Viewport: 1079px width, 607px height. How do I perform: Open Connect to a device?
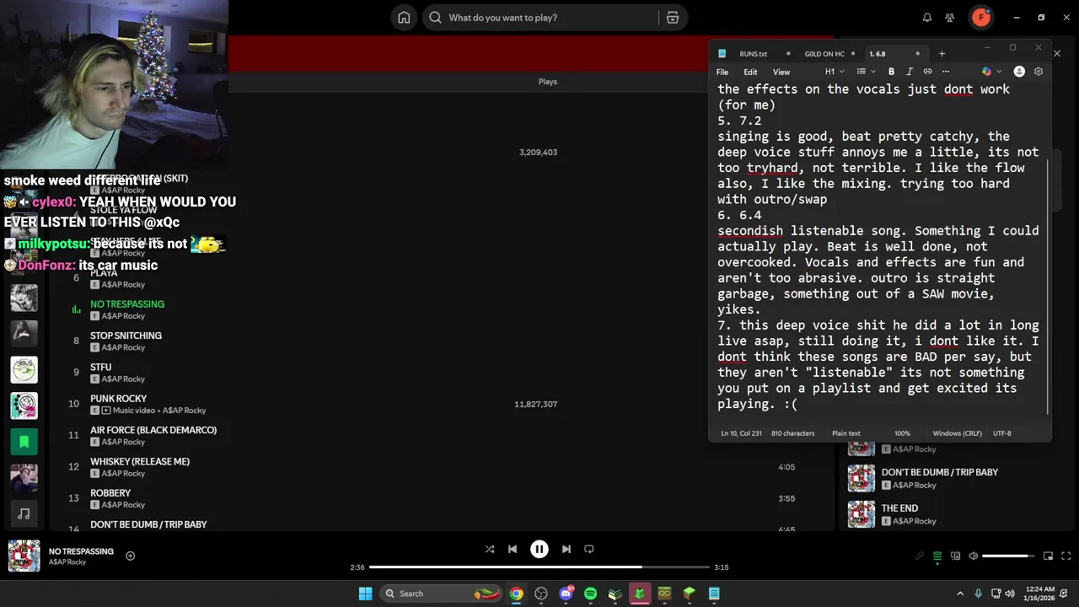tap(955, 556)
